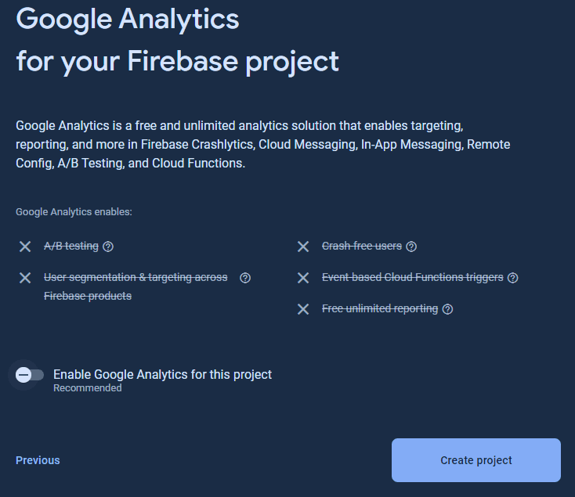Click the X icon beside A/B testing
This screenshot has width=575, height=497.
click(25, 247)
